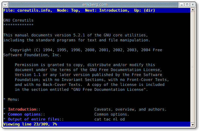This screenshot has width=199, height=131.
Task: Click the 'Up: (dir)' header entry
Action: [x=145, y=10]
